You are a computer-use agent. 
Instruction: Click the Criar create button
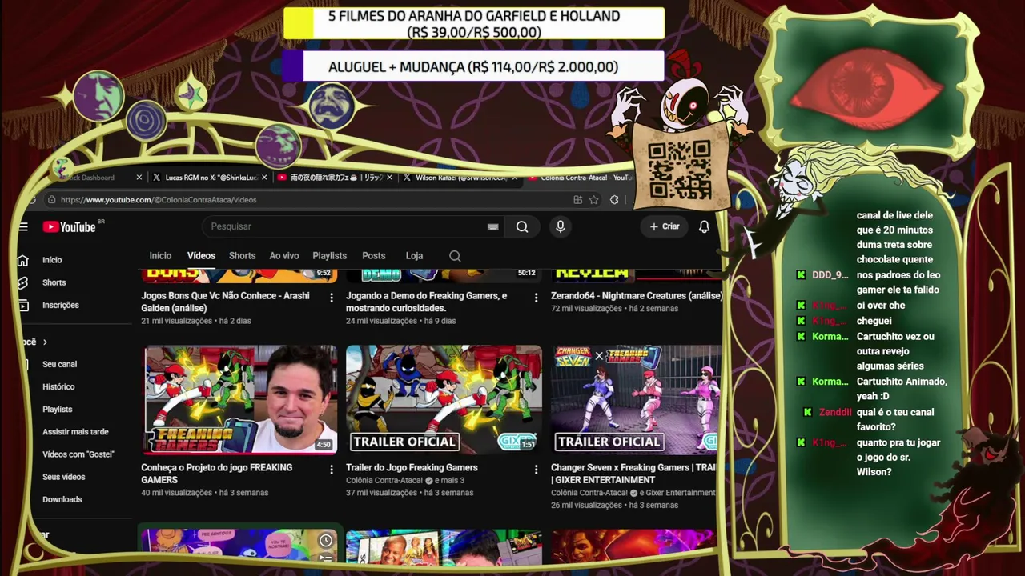pyautogui.click(x=665, y=226)
